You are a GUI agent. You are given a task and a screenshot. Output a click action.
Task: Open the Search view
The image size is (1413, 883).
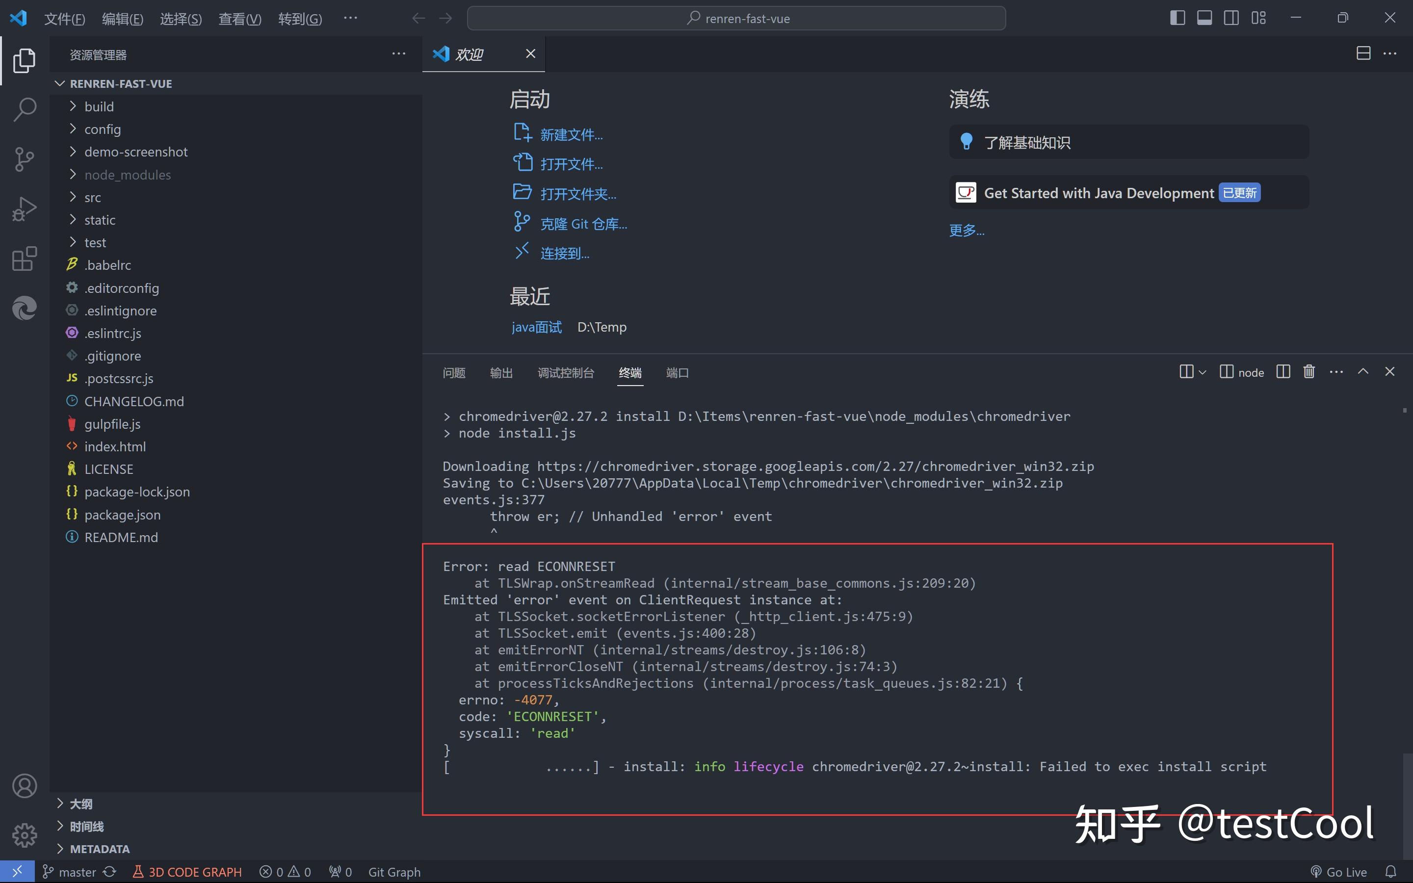click(x=24, y=109)
